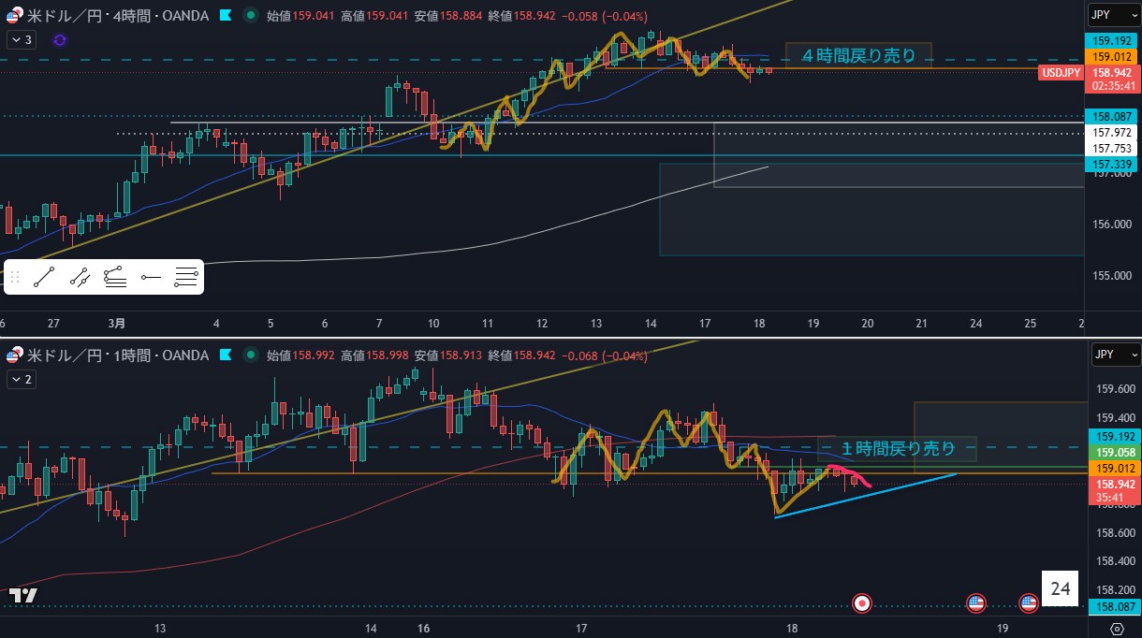The width and height of the screenshot is (1142, 638).
Task: Open the Japan economic event marker
Action: pos(863,603)
